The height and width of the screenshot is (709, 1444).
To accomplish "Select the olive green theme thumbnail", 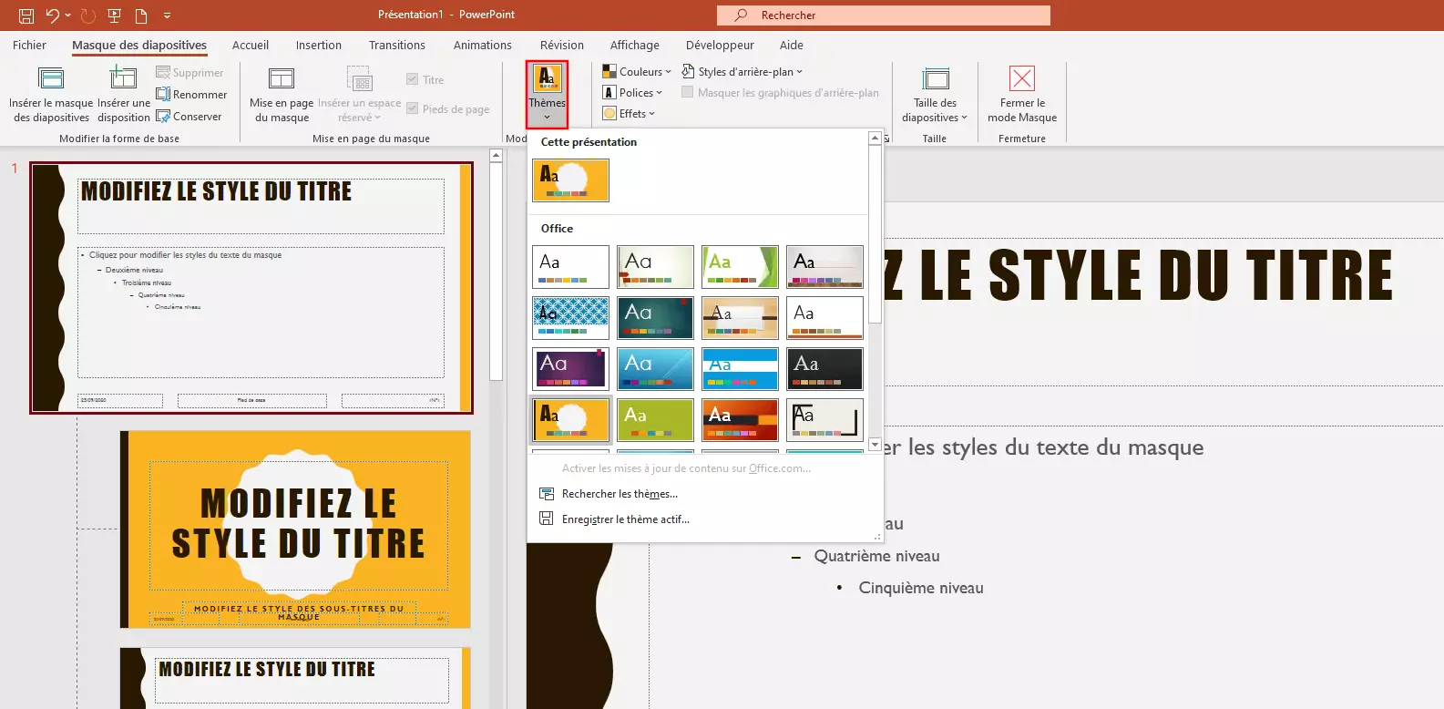I will click(x=655, y=420).
